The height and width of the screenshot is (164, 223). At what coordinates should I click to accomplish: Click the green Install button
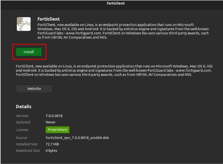point(29,52)
